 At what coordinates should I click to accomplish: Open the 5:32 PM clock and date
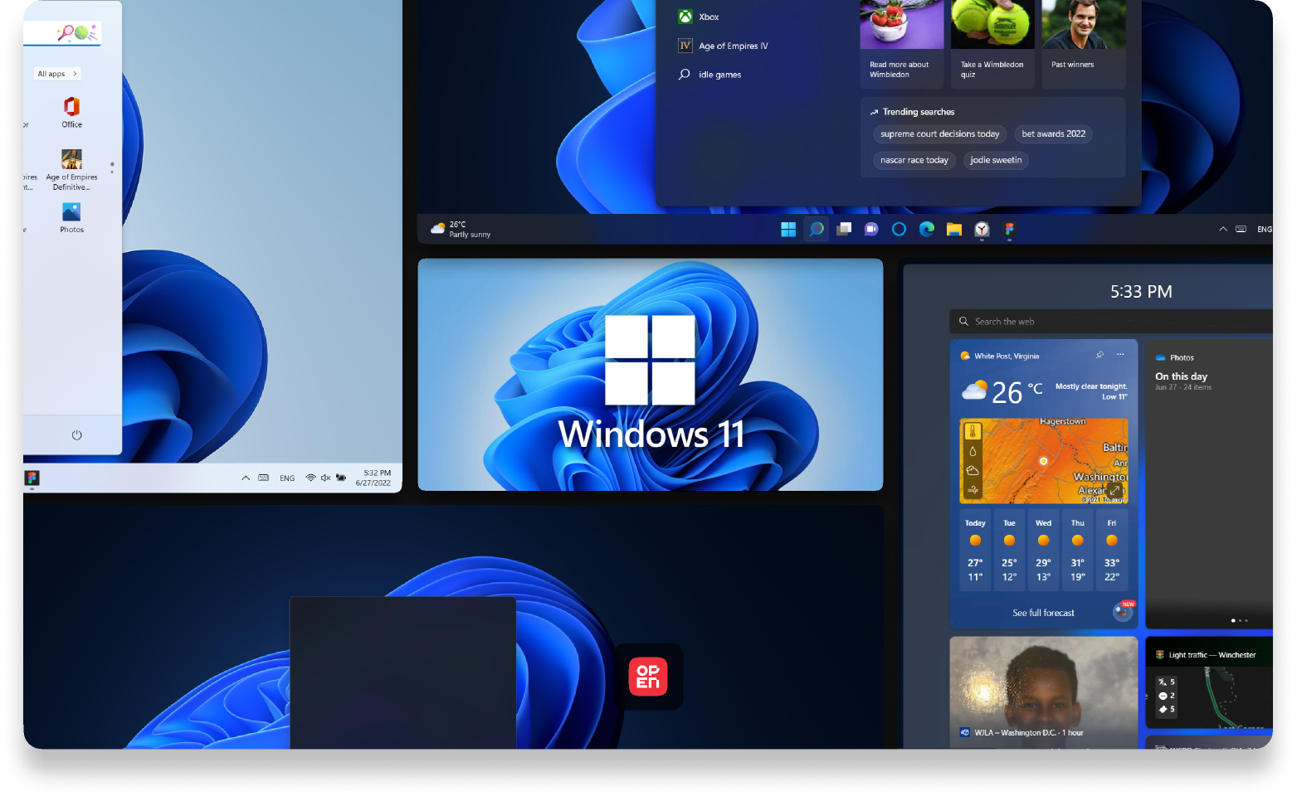click(x=373, y=478)
